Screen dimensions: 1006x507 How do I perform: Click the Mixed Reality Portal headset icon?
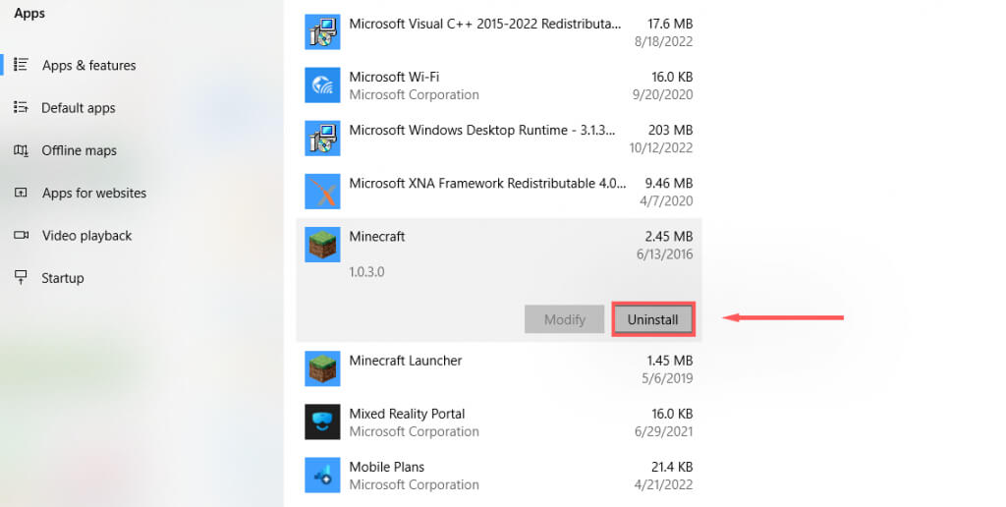[x=322, y=422]
